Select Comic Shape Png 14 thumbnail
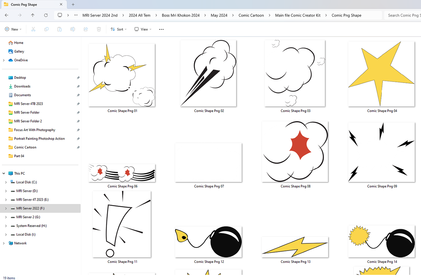Image resolution: width=421 pixels, height=280 pixels. coord(382,241)
